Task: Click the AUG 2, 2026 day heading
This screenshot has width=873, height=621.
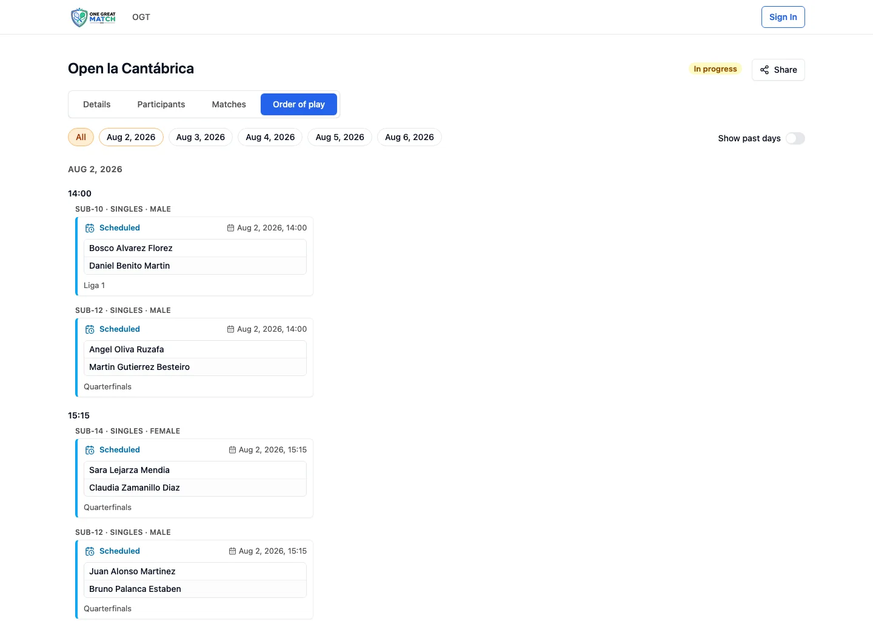Action: tap(95, 169)
